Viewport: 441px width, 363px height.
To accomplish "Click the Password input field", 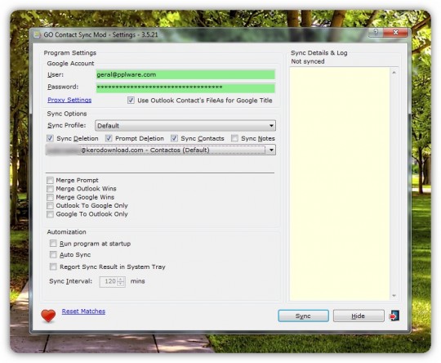I will coord(185,87).
